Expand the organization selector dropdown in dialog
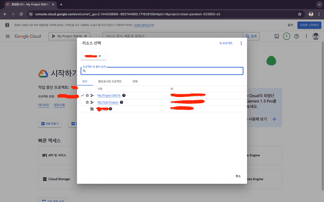 93,56
